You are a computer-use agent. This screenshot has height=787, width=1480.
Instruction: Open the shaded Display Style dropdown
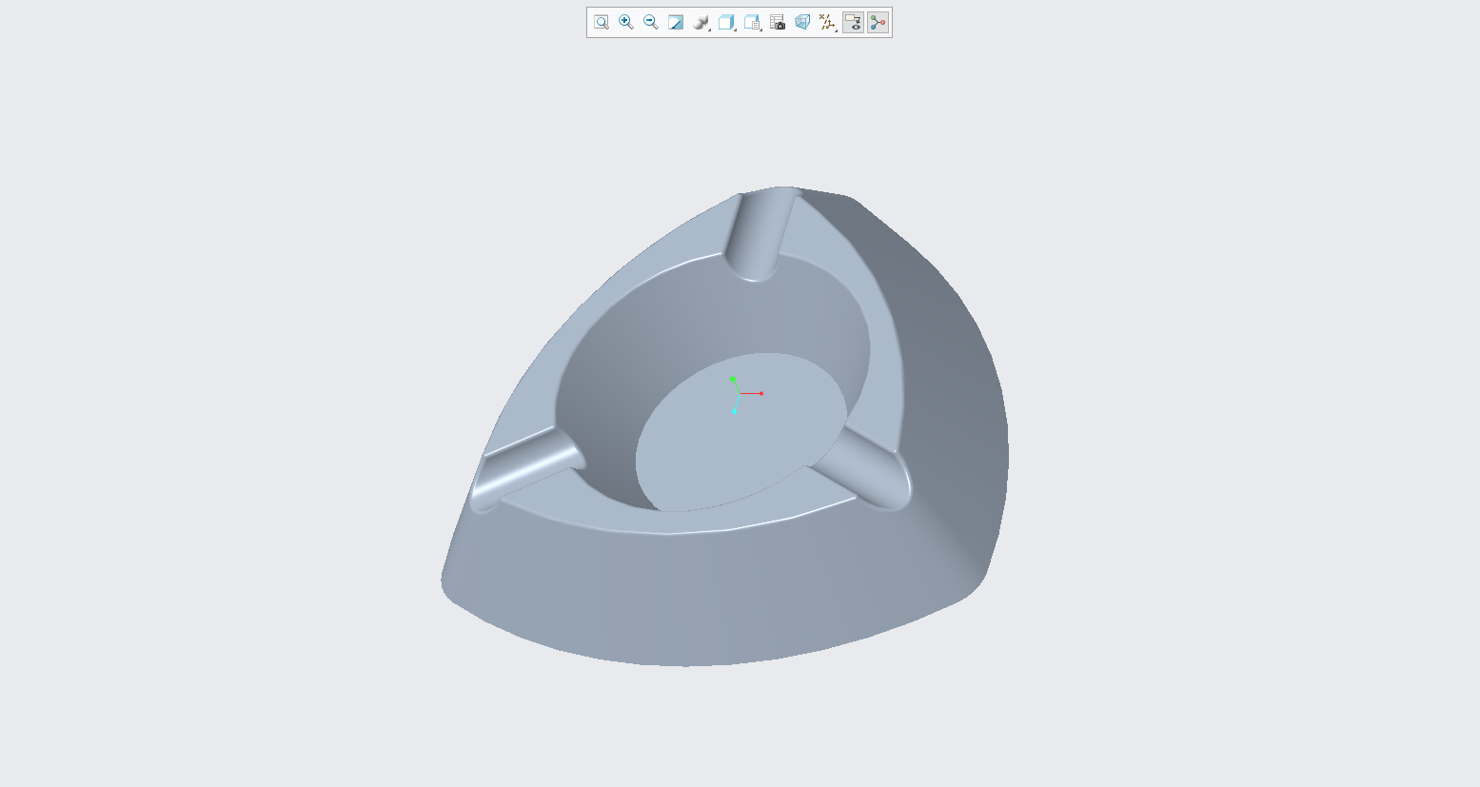(x=701, y=22)
